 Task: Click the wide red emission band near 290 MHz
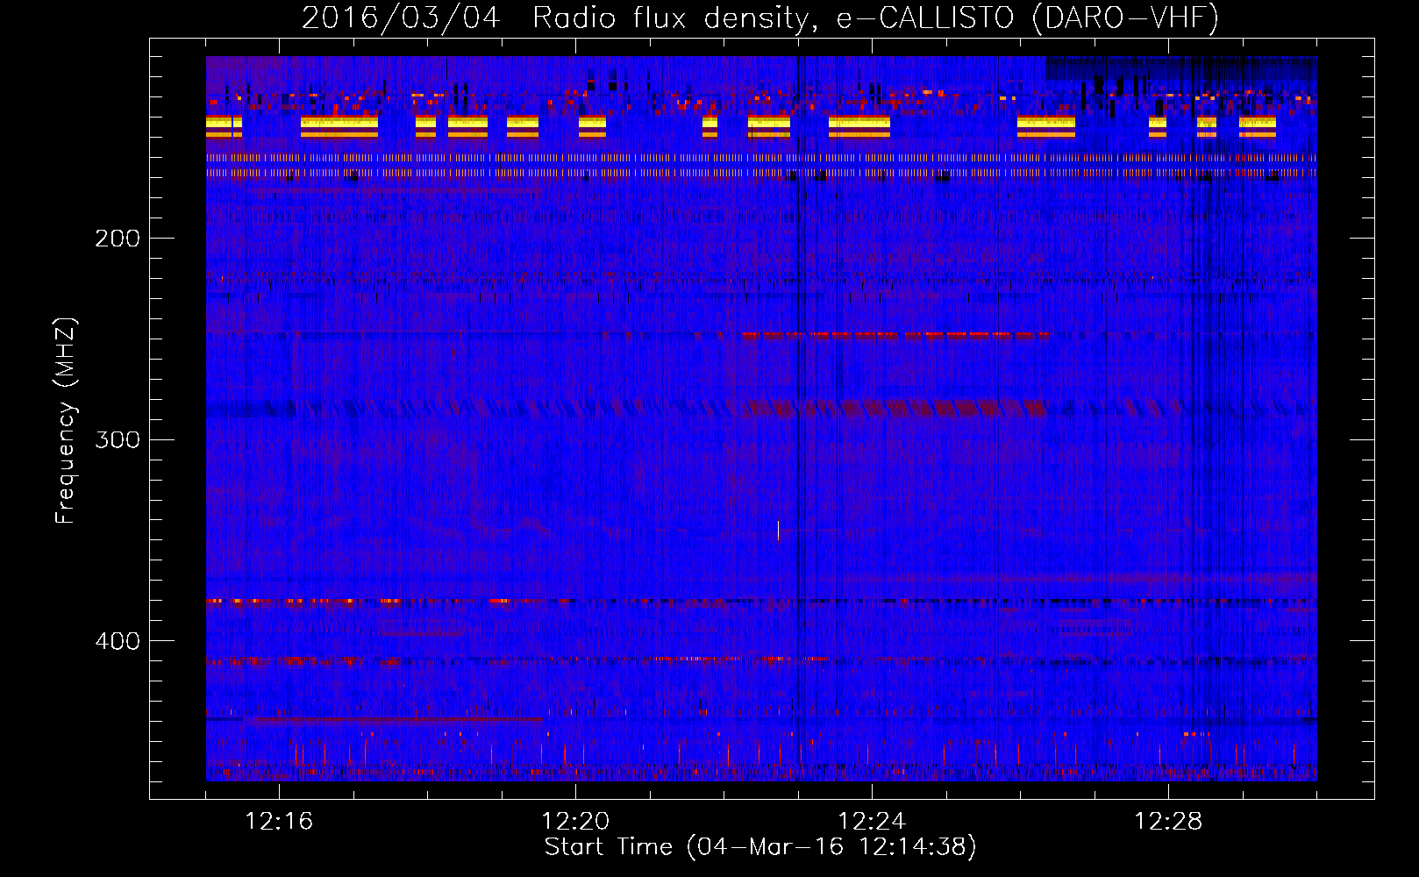[x=895, y=408]
